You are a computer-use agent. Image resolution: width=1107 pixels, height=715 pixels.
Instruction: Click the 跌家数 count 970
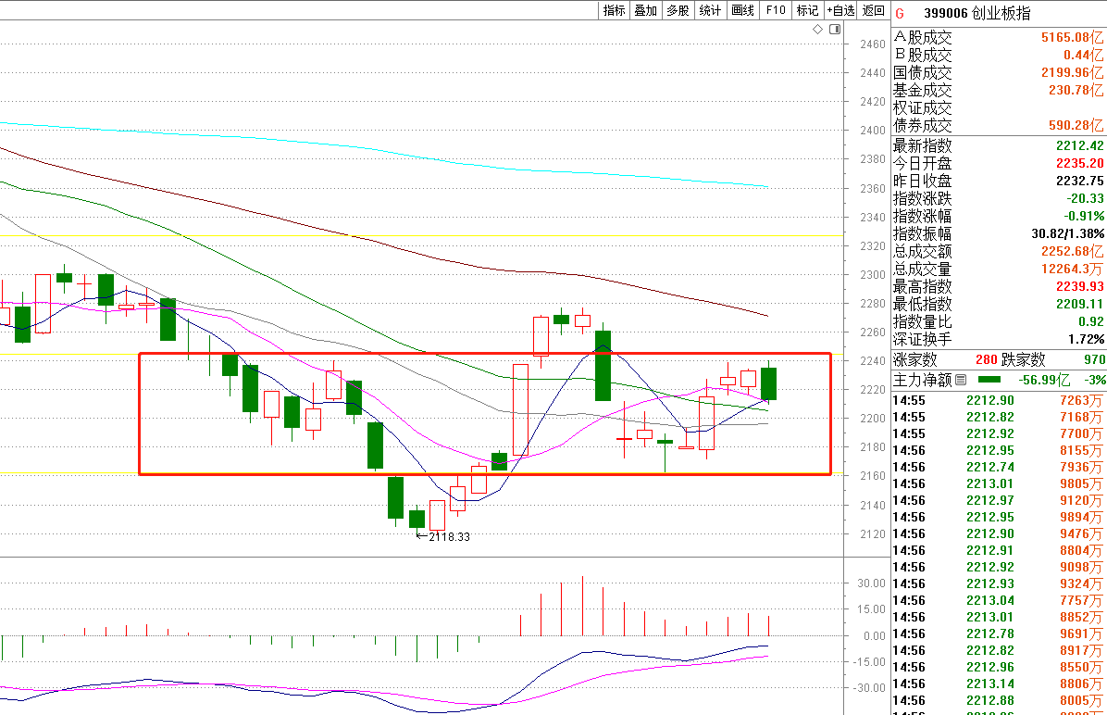[1094, 360]
